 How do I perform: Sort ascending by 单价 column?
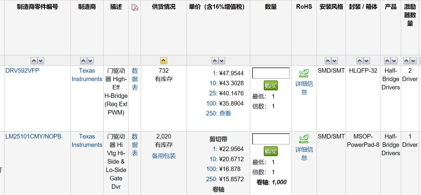[215, 61]
